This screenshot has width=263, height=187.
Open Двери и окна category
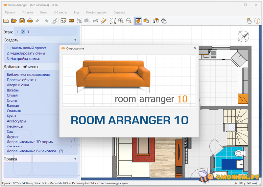pyautogui.click(x=18, y=85)
